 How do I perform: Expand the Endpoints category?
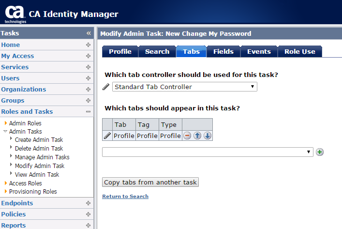(x=88, y=203)
